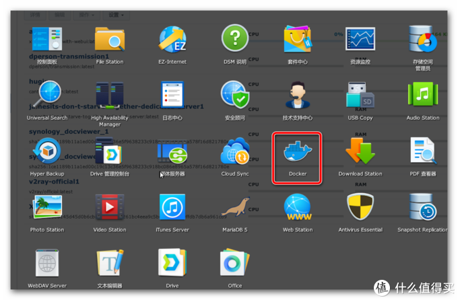Open 存储空间管理员 storage manager
Image resolution: width=458 pixels, height=300 pixels.
(423, 39)
